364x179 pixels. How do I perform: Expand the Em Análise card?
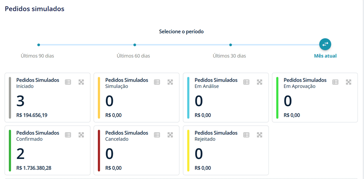[x=259, y=82]
